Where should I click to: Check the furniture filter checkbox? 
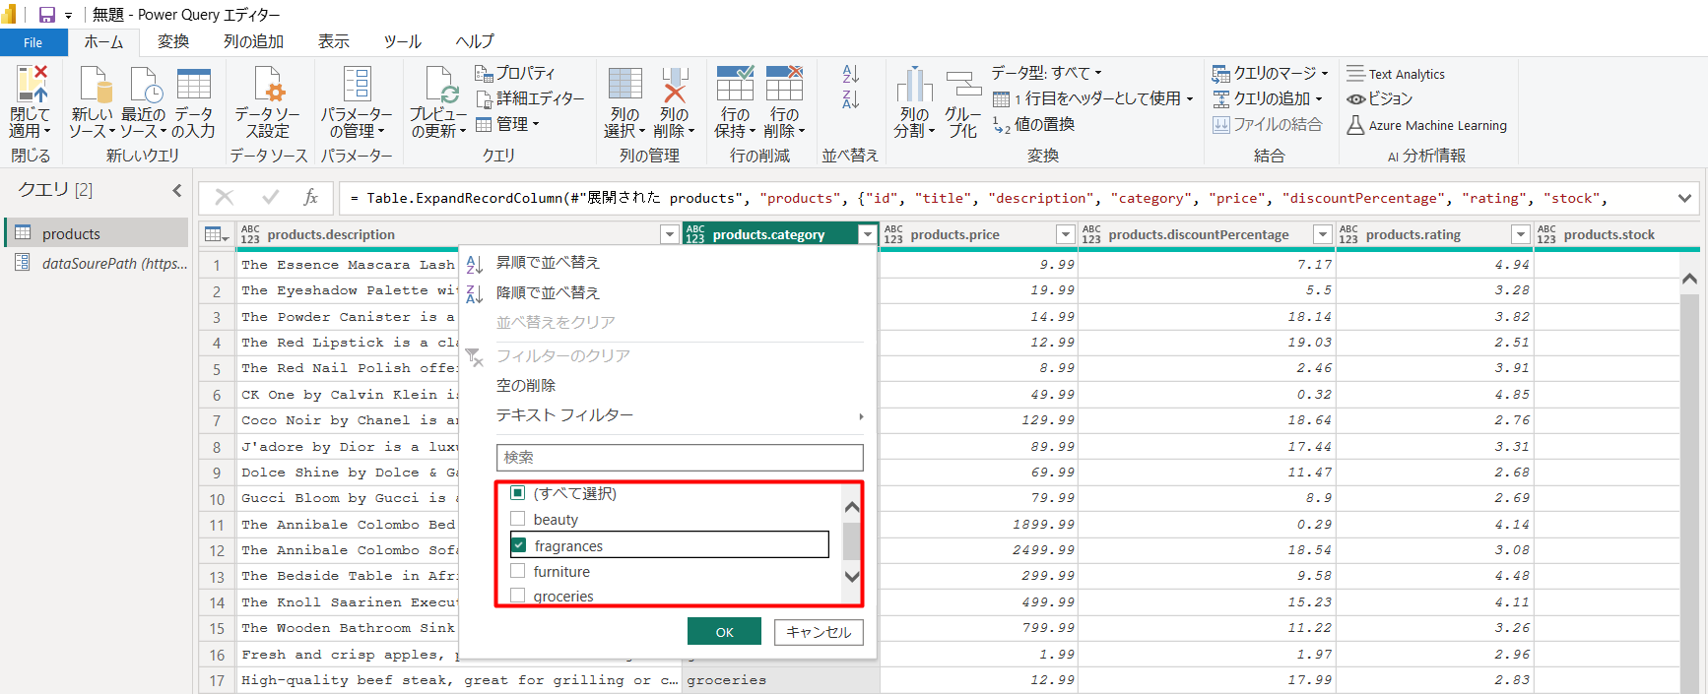point(518,571)
